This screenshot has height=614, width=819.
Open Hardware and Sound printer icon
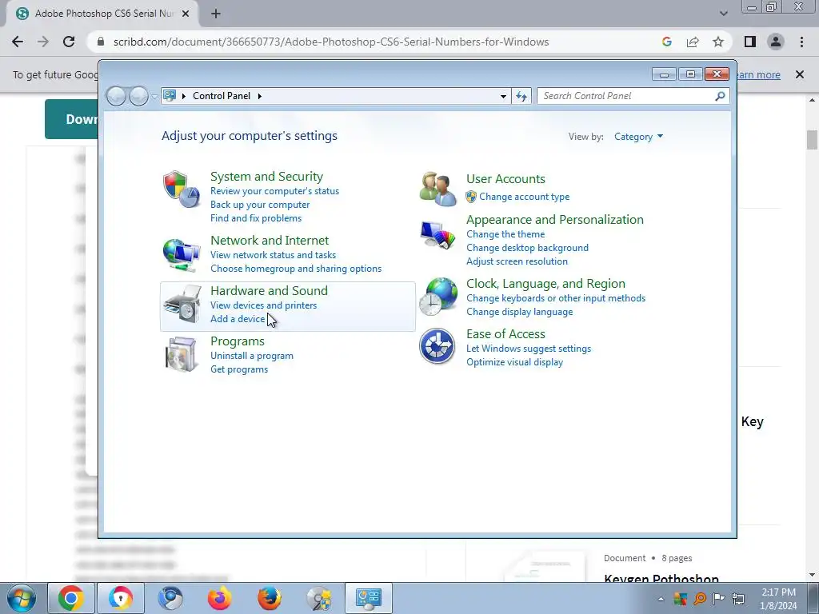point(182,304)
